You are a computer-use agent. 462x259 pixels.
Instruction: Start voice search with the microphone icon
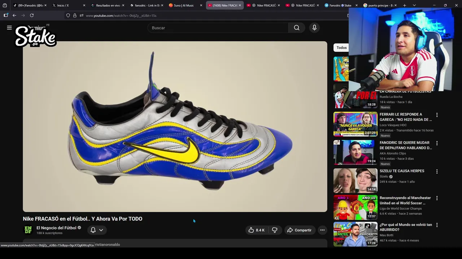pos(314,28)
